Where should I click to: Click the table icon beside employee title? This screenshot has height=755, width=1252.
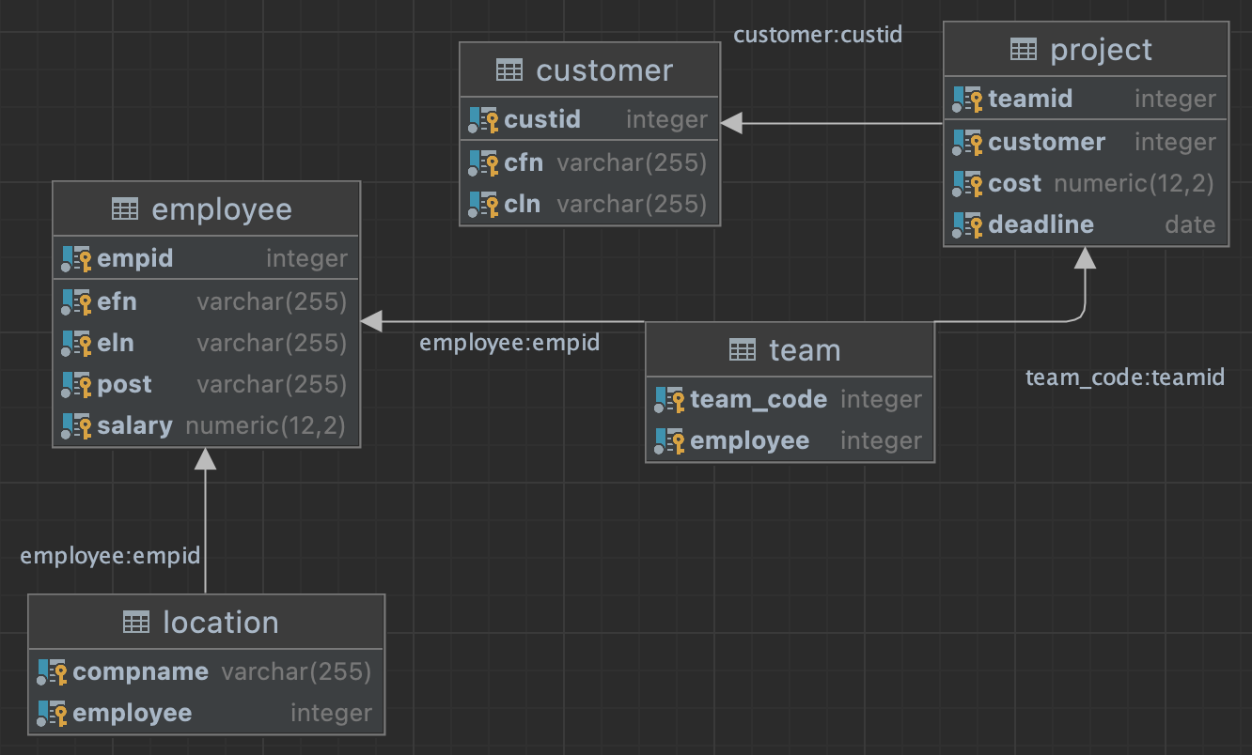[x=125, y=208]
